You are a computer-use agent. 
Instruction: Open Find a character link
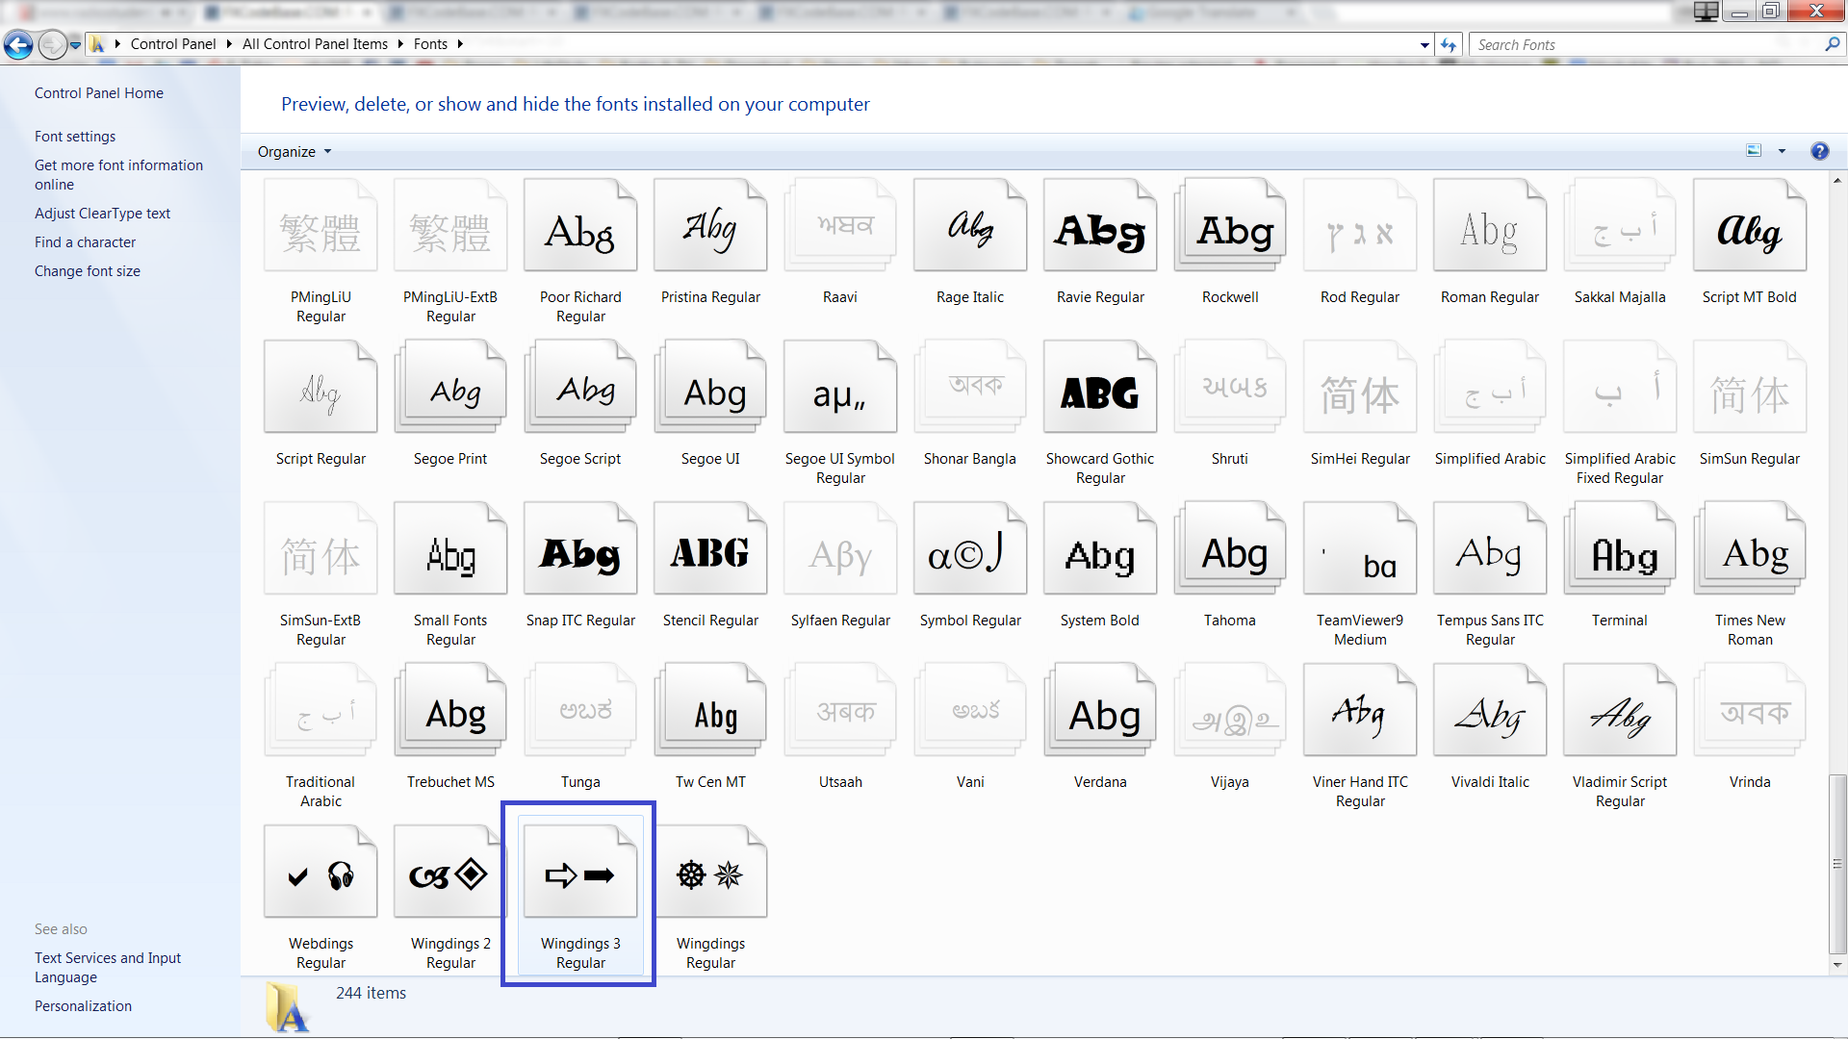(x=85, y=242)
